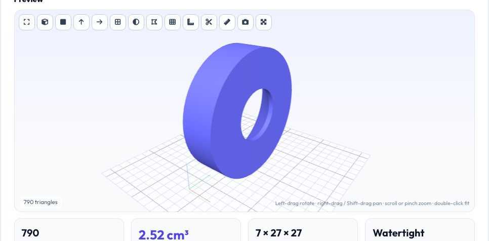Viewport: 489px width, 241px height.
Task: Take a snapshot with camera icon
Action: coord(246,22)
